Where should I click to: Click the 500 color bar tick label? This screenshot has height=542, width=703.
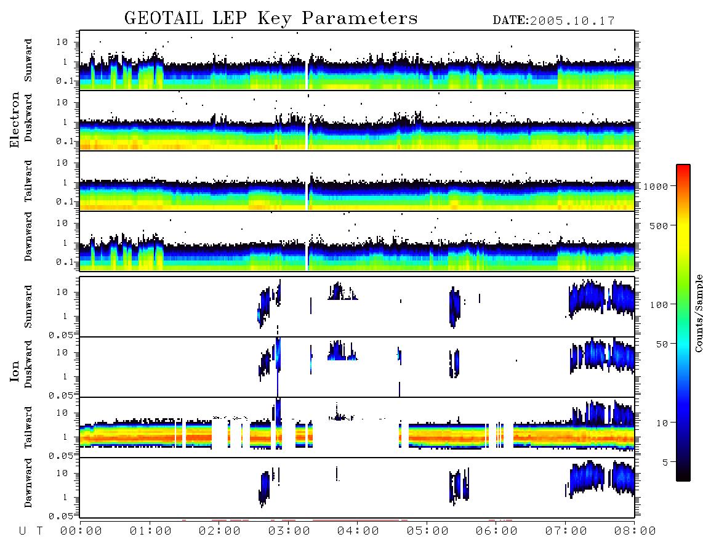coord(659,225)
